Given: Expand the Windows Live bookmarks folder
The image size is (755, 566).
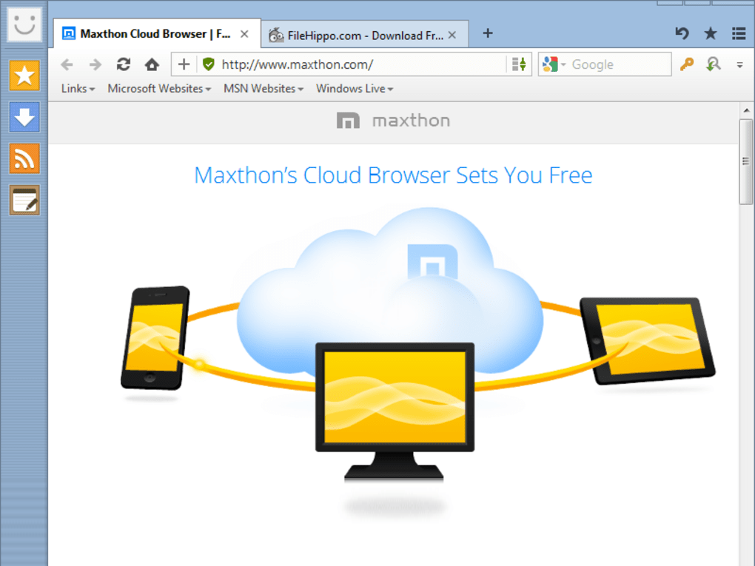Looking at the screenshot, I should (355, 89).
